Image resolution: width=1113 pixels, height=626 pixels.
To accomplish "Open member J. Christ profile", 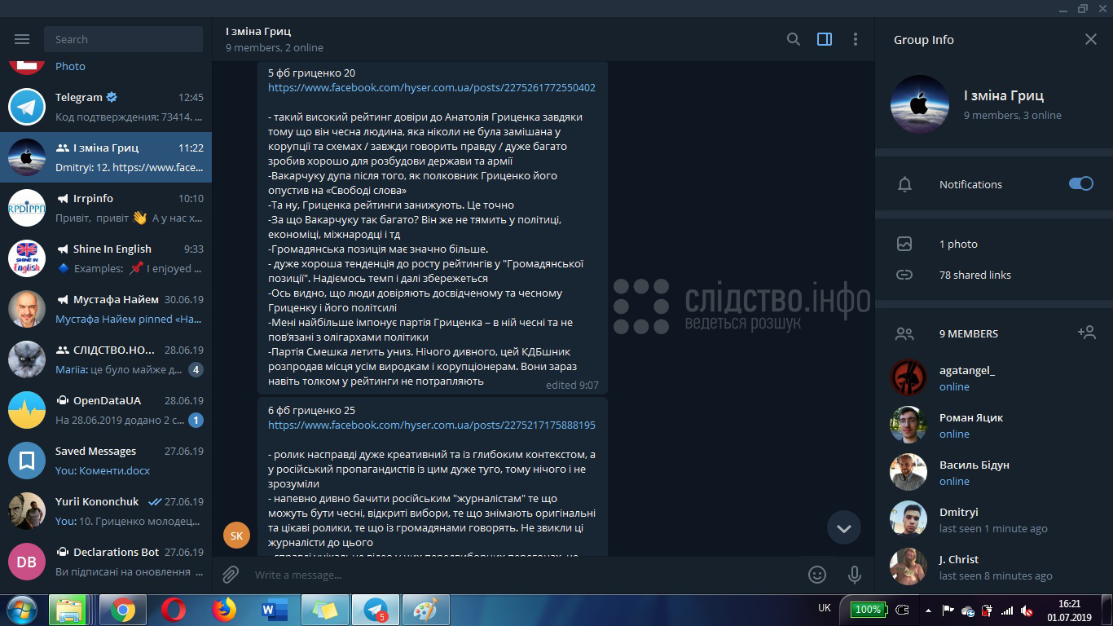I will [994, 566].
